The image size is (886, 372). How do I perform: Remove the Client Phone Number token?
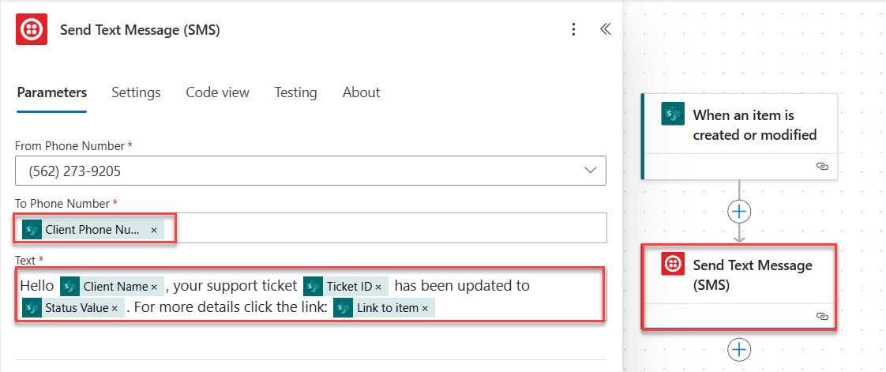[x=154, y=230]
